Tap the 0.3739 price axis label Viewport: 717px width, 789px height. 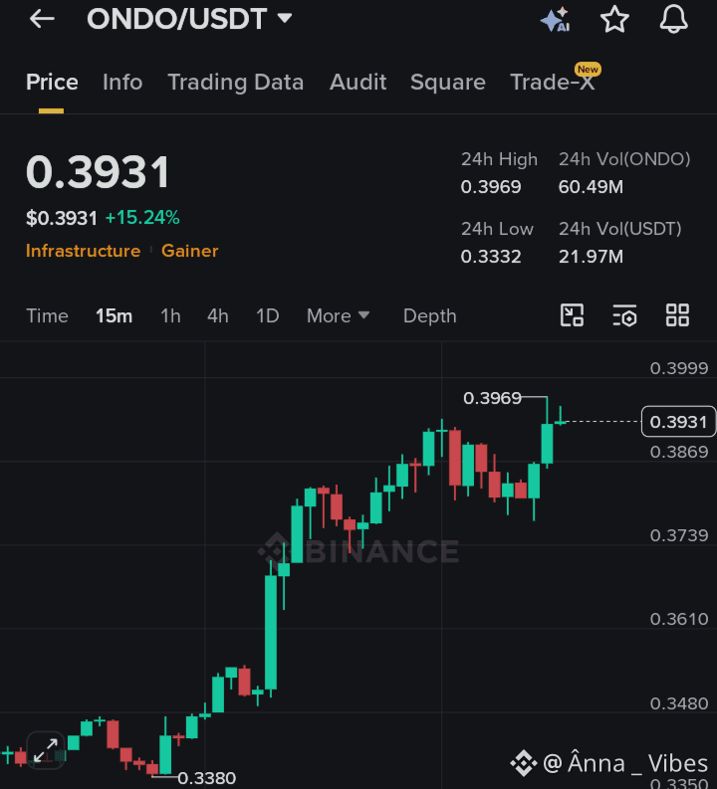pos(679,535)
